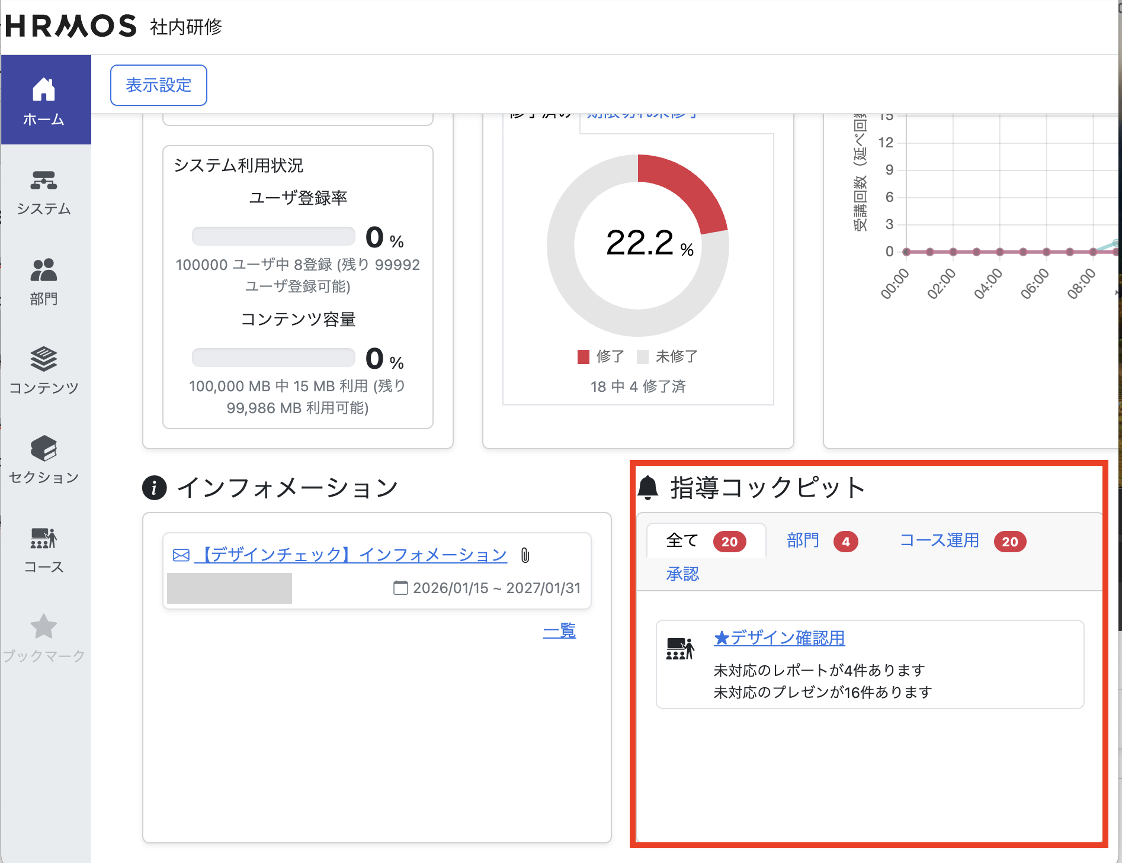Open the 【デザインチェック】インフォメーション link
The width and height of the screenshot is (1122, 863).
point(354,555)
